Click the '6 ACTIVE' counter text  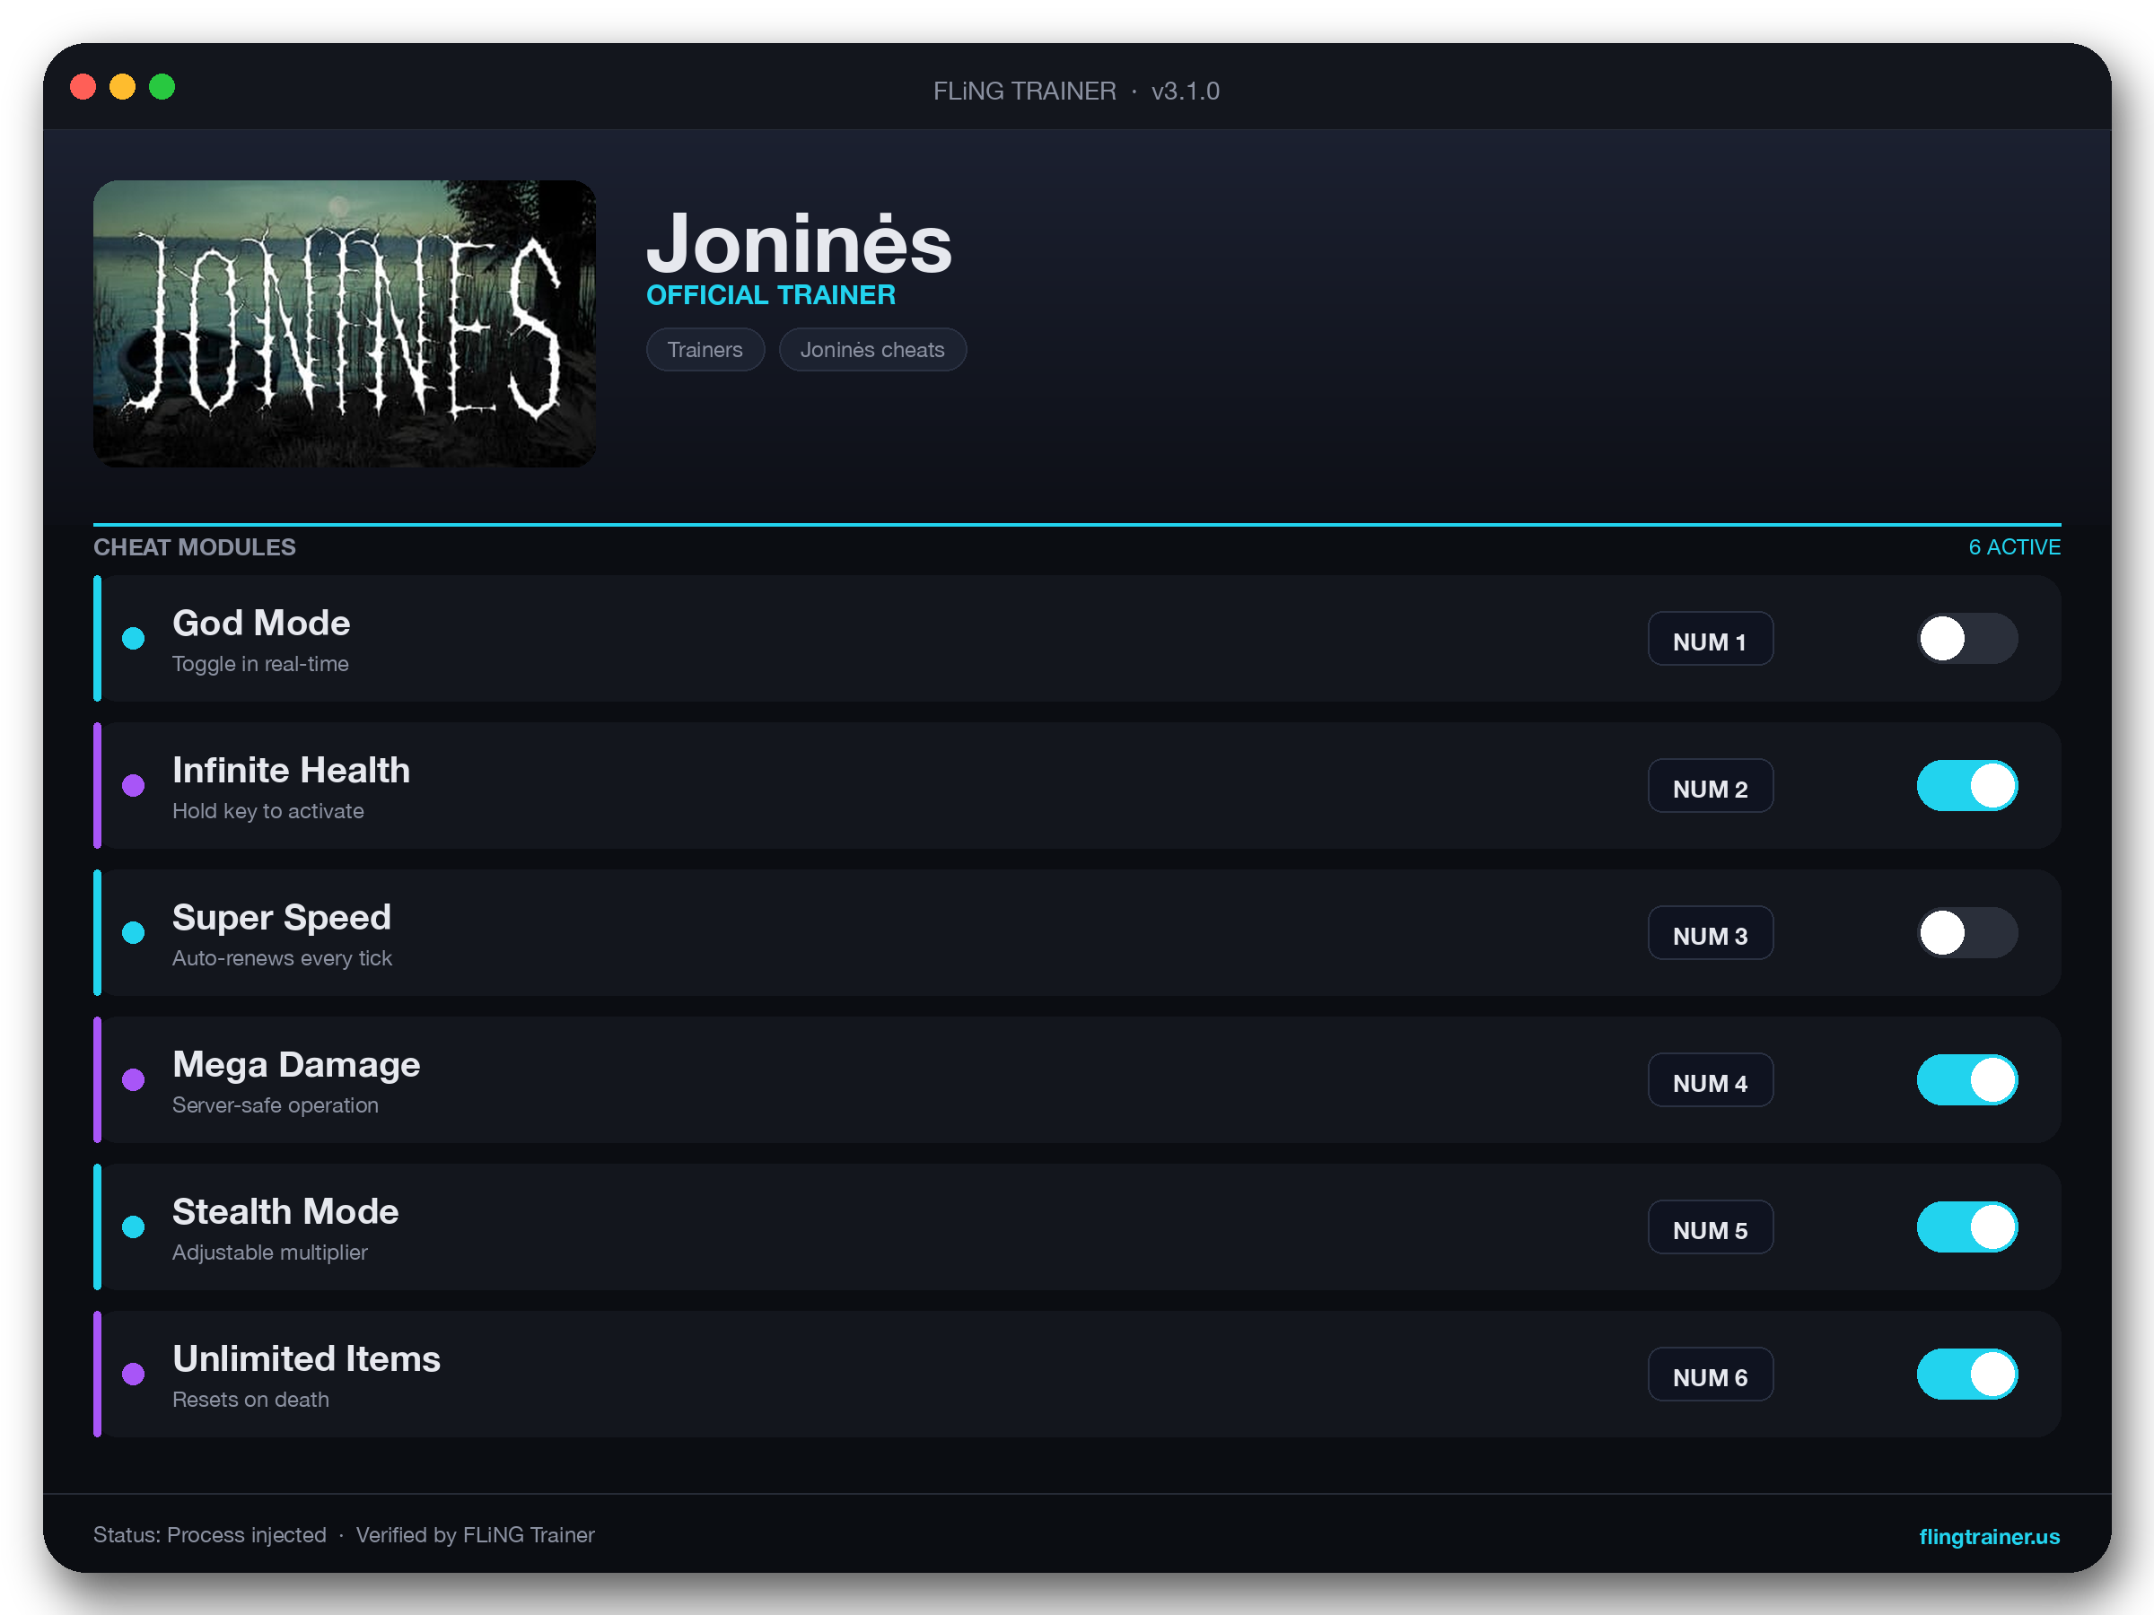click(x=2014, y=547)
